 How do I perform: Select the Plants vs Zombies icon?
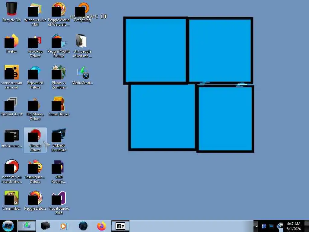coord(59,77)
